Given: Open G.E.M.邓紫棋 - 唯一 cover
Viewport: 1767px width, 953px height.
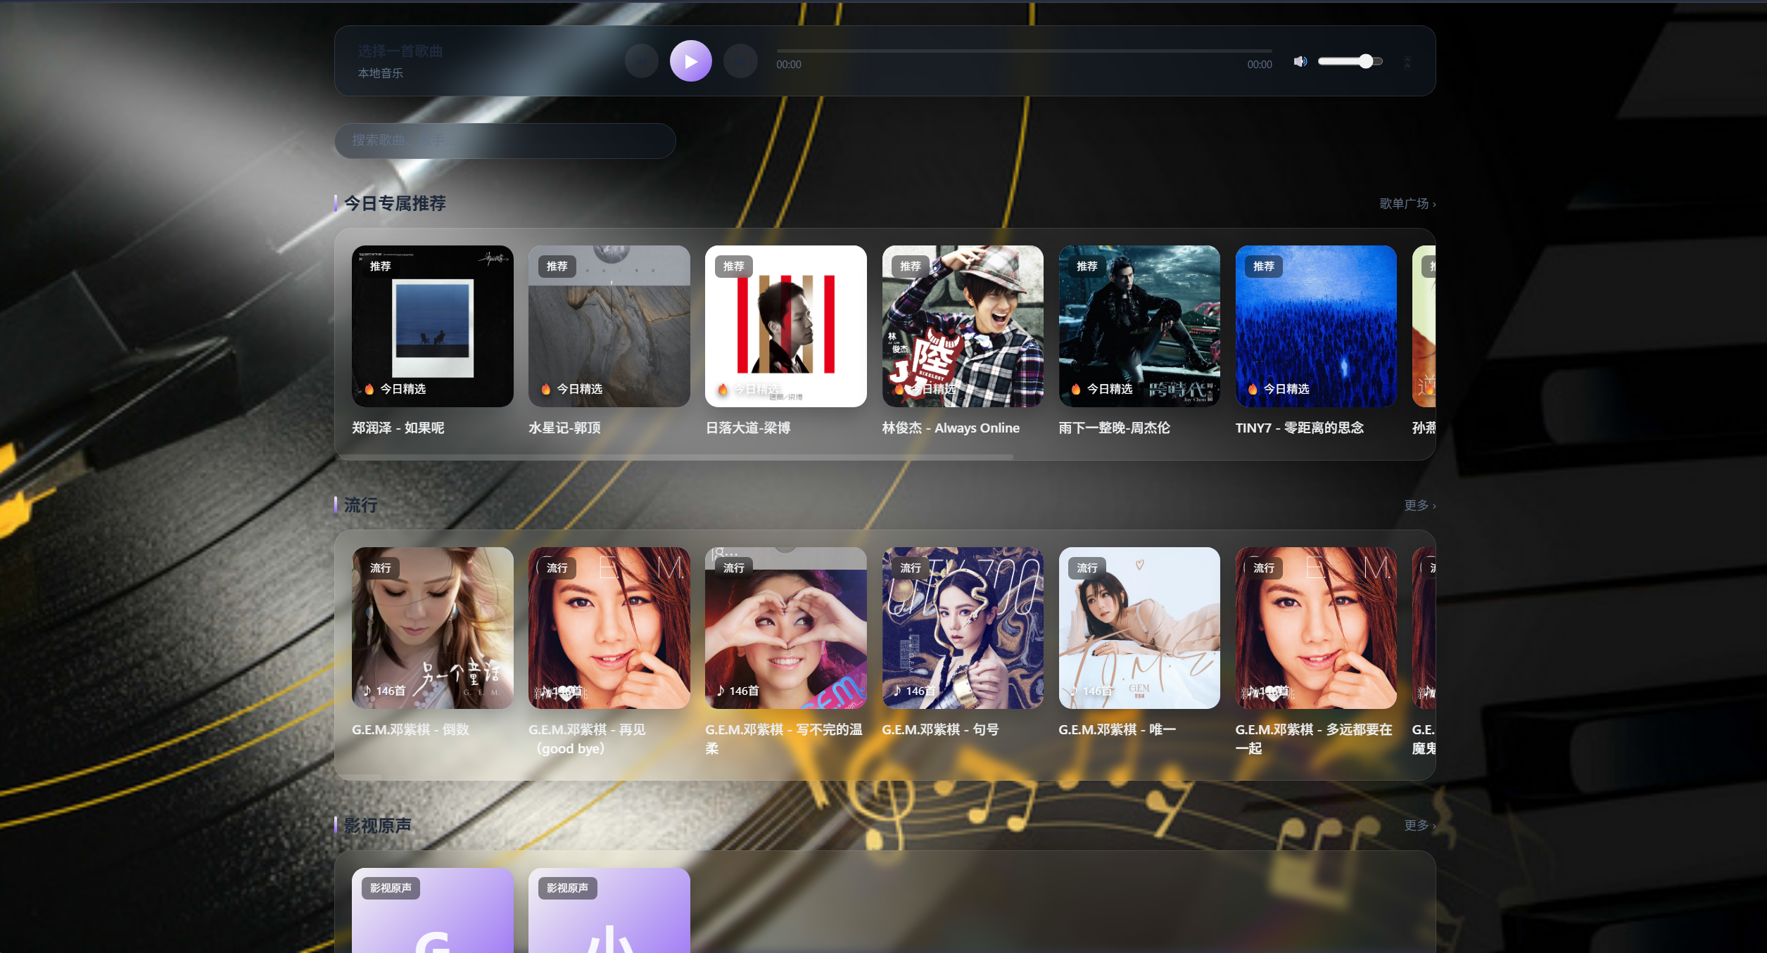Looking at the screenshot, I should pyautogui.click(x=1139, y=628).
